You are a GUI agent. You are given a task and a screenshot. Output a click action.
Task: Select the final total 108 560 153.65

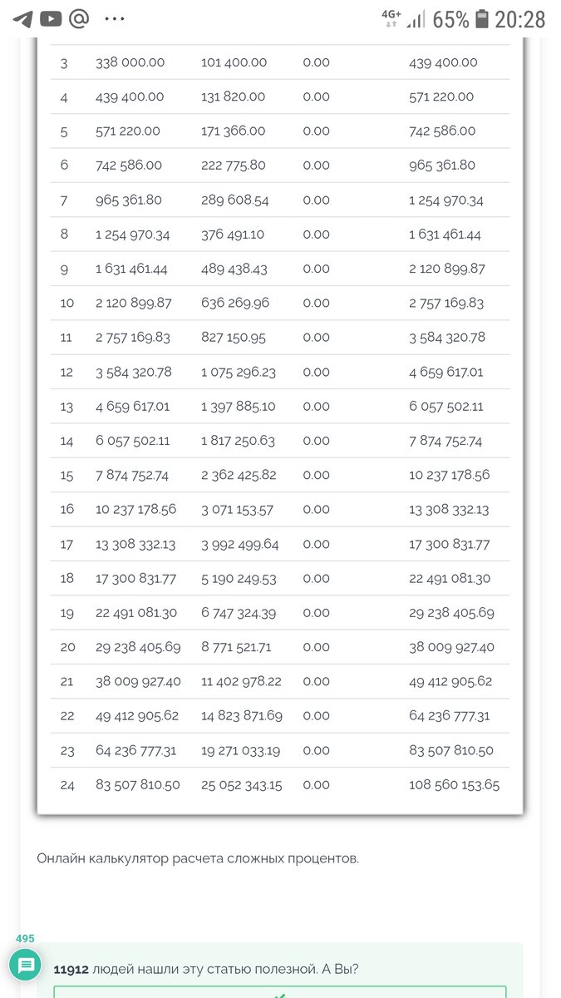[x=454, y=785]
